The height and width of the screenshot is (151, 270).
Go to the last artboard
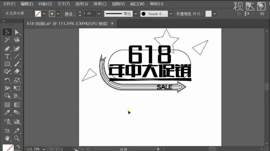click(88, 149)
